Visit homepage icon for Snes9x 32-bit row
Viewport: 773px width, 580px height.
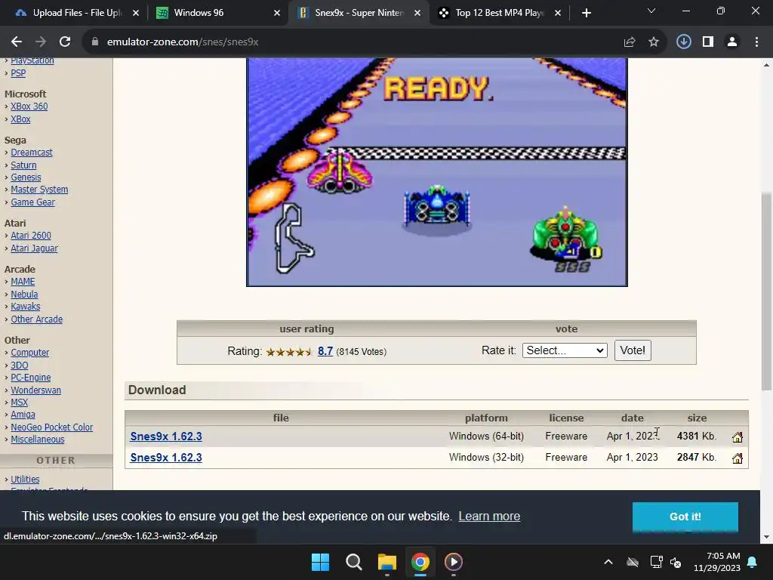pyautogui.click(x=738, y=458)
